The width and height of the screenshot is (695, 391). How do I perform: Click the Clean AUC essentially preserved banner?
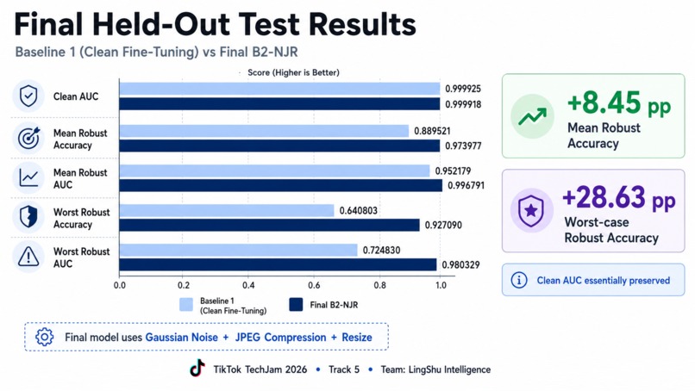pos(593,280)
